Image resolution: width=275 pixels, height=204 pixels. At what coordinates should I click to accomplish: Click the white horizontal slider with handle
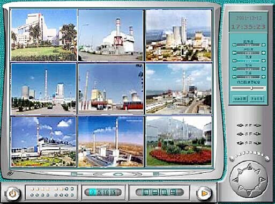point(248,88)
